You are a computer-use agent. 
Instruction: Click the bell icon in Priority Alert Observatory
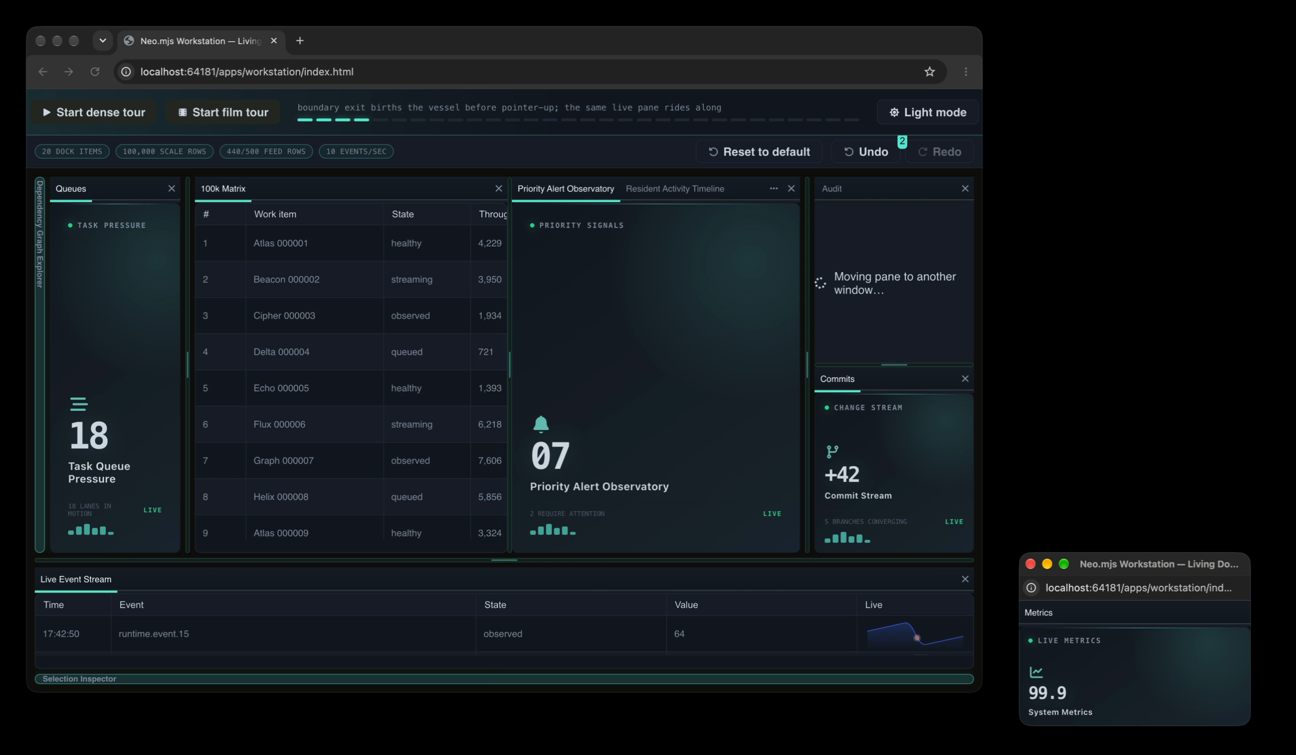pyautogui.click(x=540, y=424)
